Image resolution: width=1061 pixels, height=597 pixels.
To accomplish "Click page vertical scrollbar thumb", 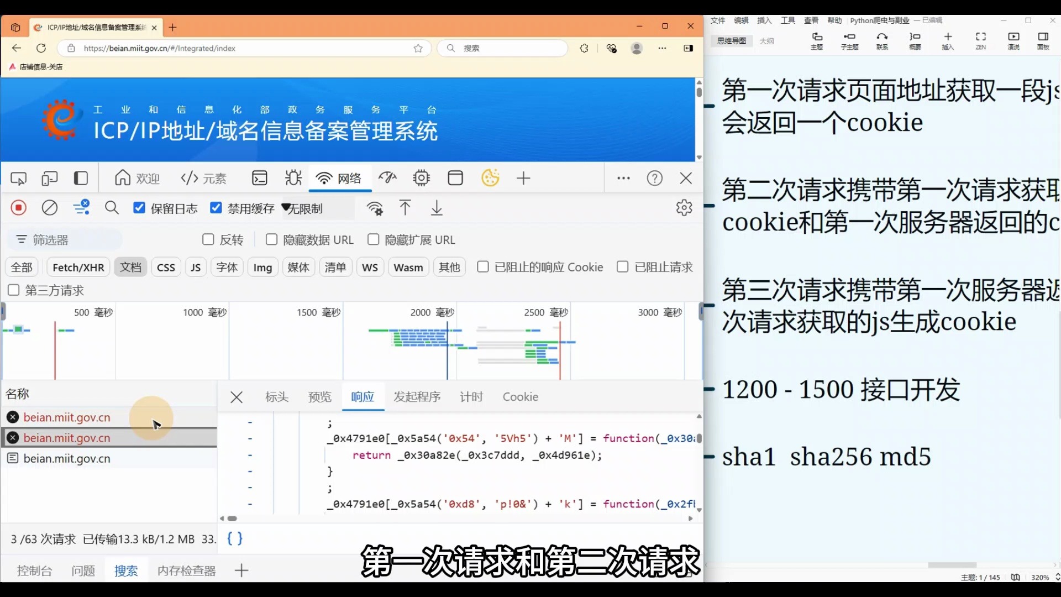I will coord(699,92).
